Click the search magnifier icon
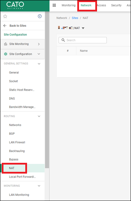This screenshot has height=201, width=131. pos(63,40)
